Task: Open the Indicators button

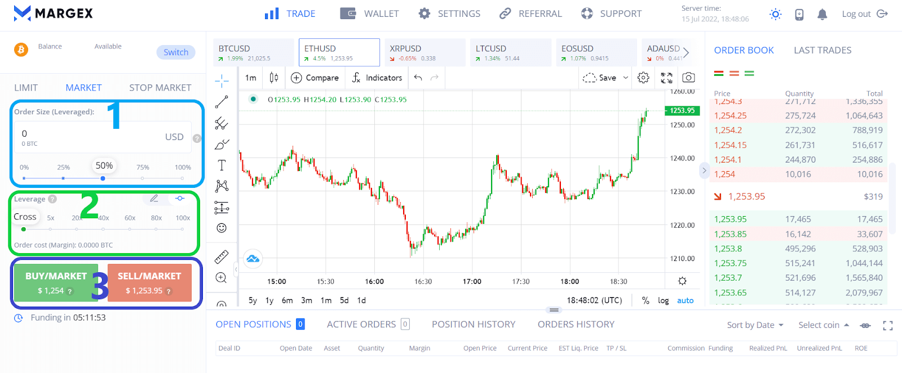Action: pyautogui.click(x=377, y=78)
